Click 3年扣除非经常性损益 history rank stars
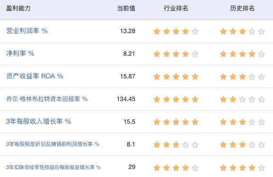273x177 pixels. point(242,168)
